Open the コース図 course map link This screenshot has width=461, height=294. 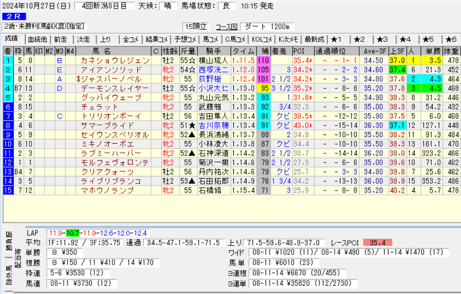pos(226,27)
